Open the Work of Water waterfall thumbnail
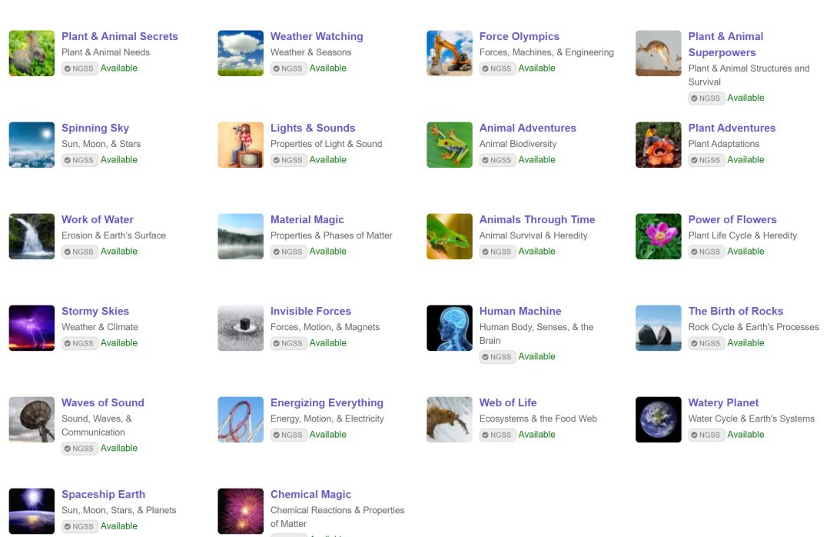 click(32, 236)
